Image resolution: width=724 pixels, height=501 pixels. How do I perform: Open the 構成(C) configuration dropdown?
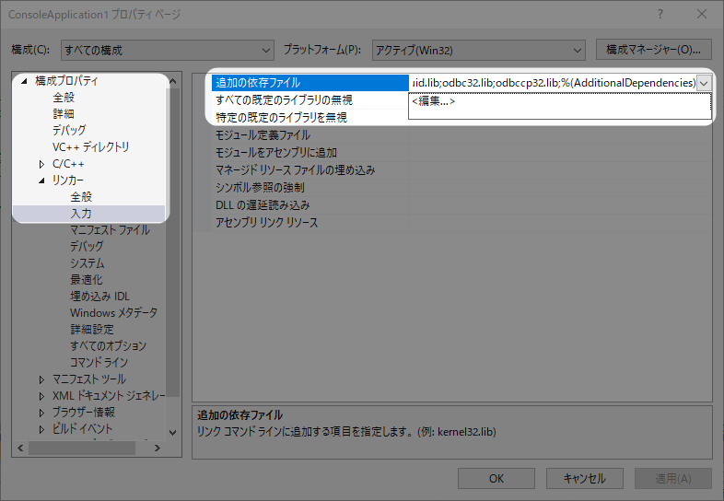click(x=167, y=50)
